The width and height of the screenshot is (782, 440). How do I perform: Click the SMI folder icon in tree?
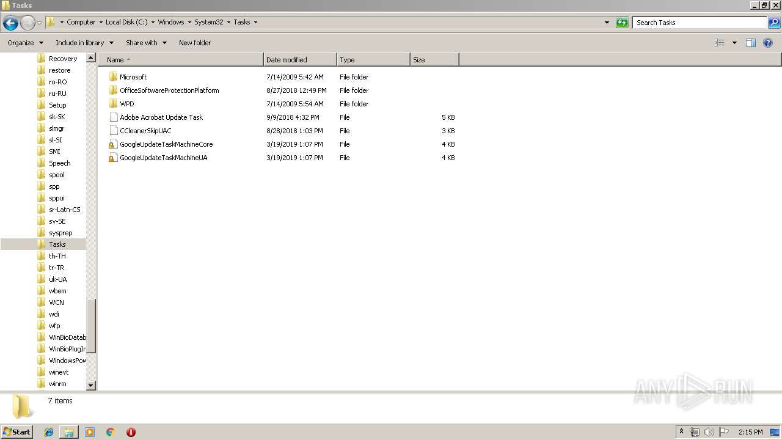pyautogui.click(x=42, y=152)
